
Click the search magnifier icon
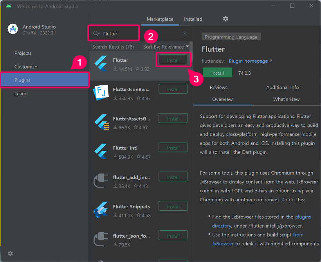(x=96, y=33)
